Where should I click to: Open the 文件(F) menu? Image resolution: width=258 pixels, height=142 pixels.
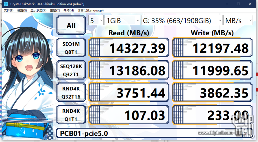[x=8, y=10]
